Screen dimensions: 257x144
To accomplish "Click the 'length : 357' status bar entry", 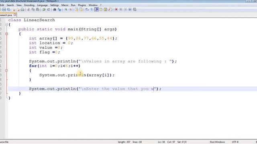I will (124, 142).
